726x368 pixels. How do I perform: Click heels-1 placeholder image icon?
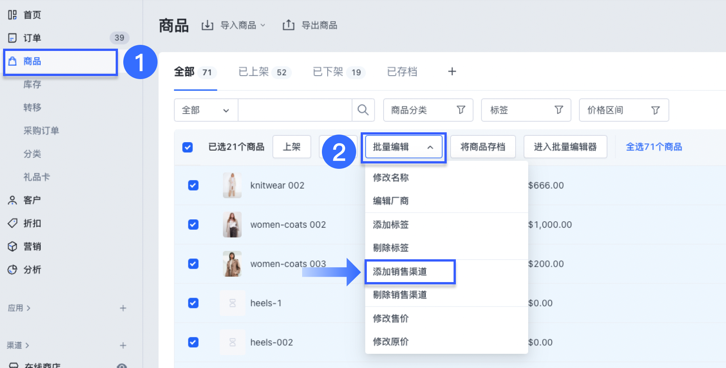pyautogui.click(x=232, y=303)
